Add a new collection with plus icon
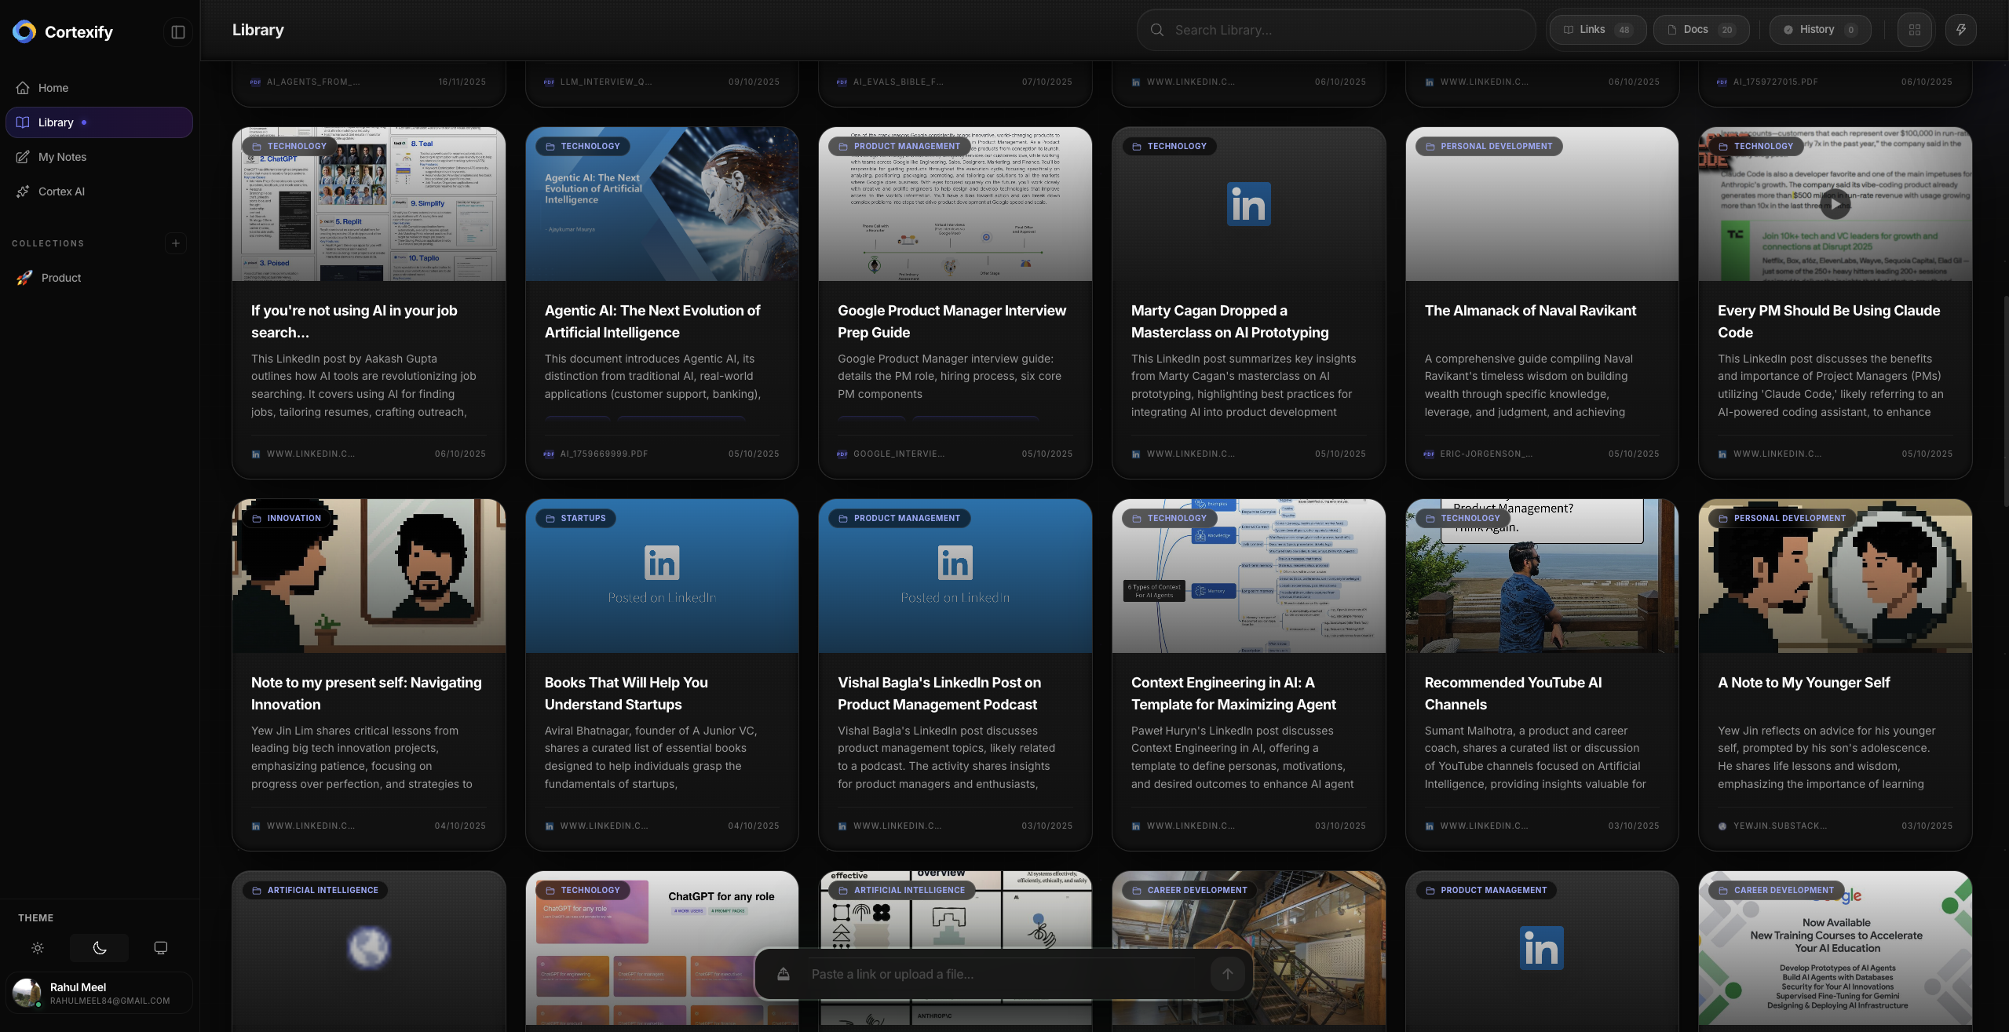The width and height of the screenshot is (2009, 1032). [x=176, y=243]
